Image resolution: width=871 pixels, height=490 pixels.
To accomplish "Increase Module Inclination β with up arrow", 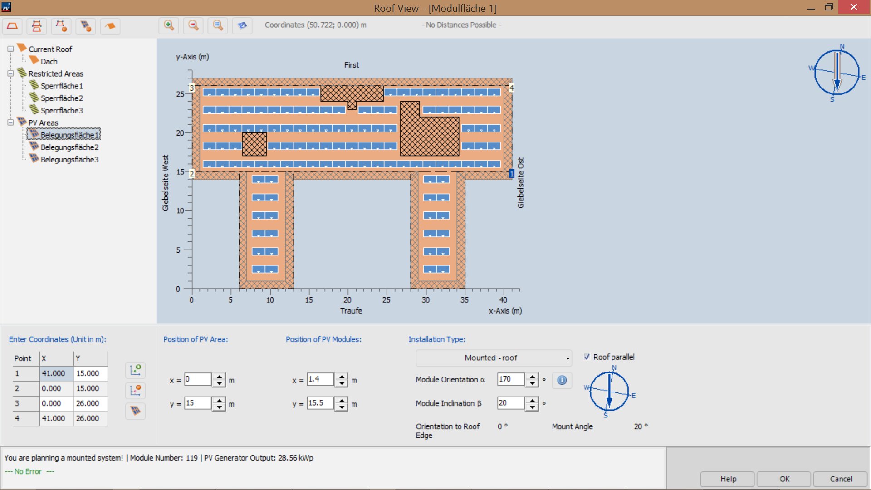I will [532, 400].
